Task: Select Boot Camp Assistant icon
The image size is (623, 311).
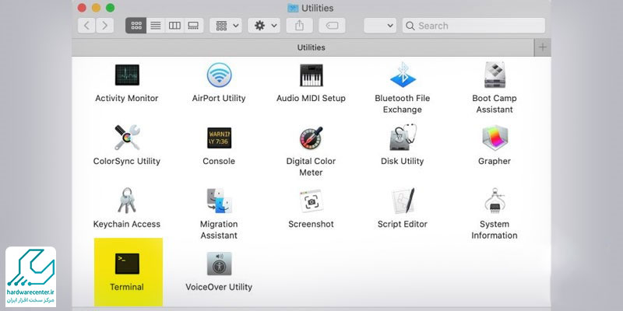Action: (495, 75)
